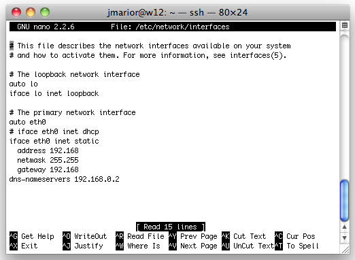The height and width of the screenshot is (260, 355).
Task: Click the green zoom window button
Action: (x=45, y=12)
